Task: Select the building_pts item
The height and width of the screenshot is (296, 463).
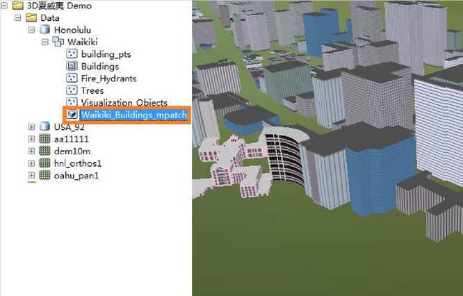Action: pos(106,54)
